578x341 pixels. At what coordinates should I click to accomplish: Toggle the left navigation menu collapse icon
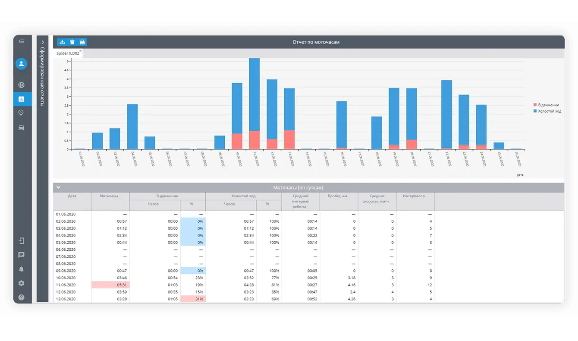21,41
